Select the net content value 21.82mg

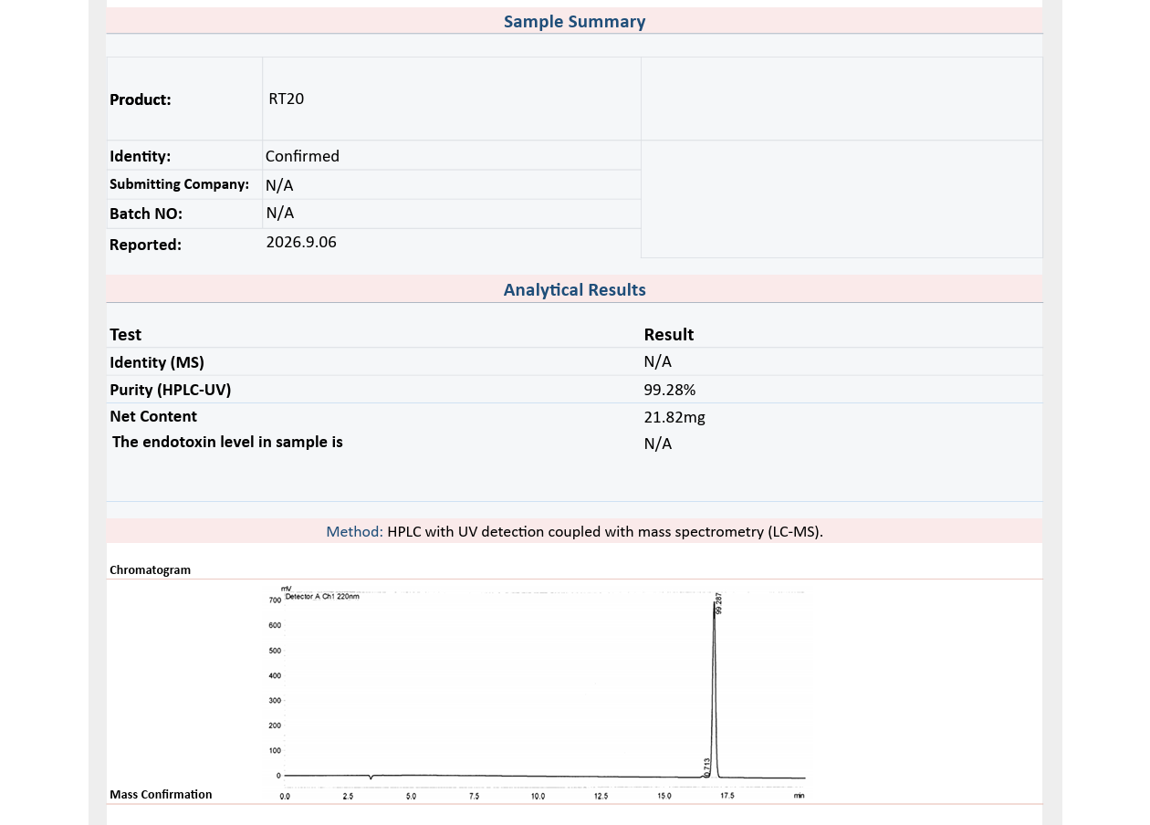coord(674,417)
